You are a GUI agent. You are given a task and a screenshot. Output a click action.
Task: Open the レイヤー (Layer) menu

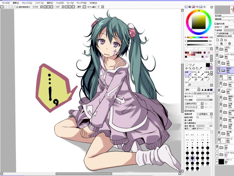click(39, 3)
